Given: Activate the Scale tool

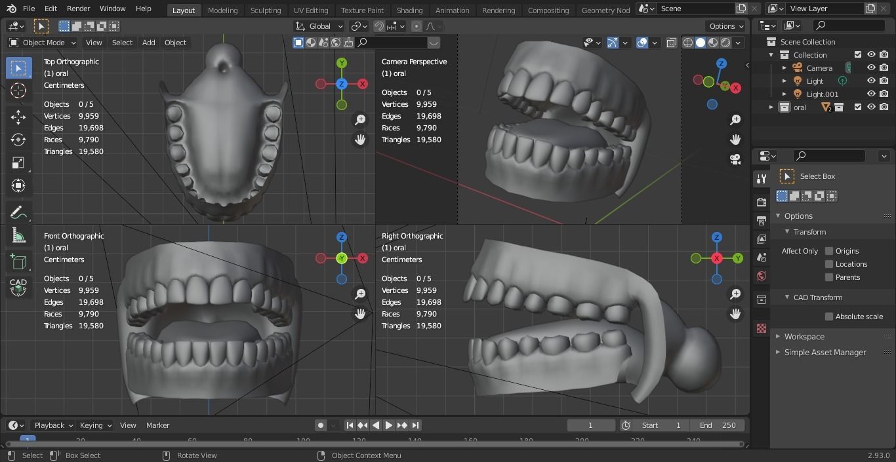Looking at the screenshot, I should tap(18, 163).
